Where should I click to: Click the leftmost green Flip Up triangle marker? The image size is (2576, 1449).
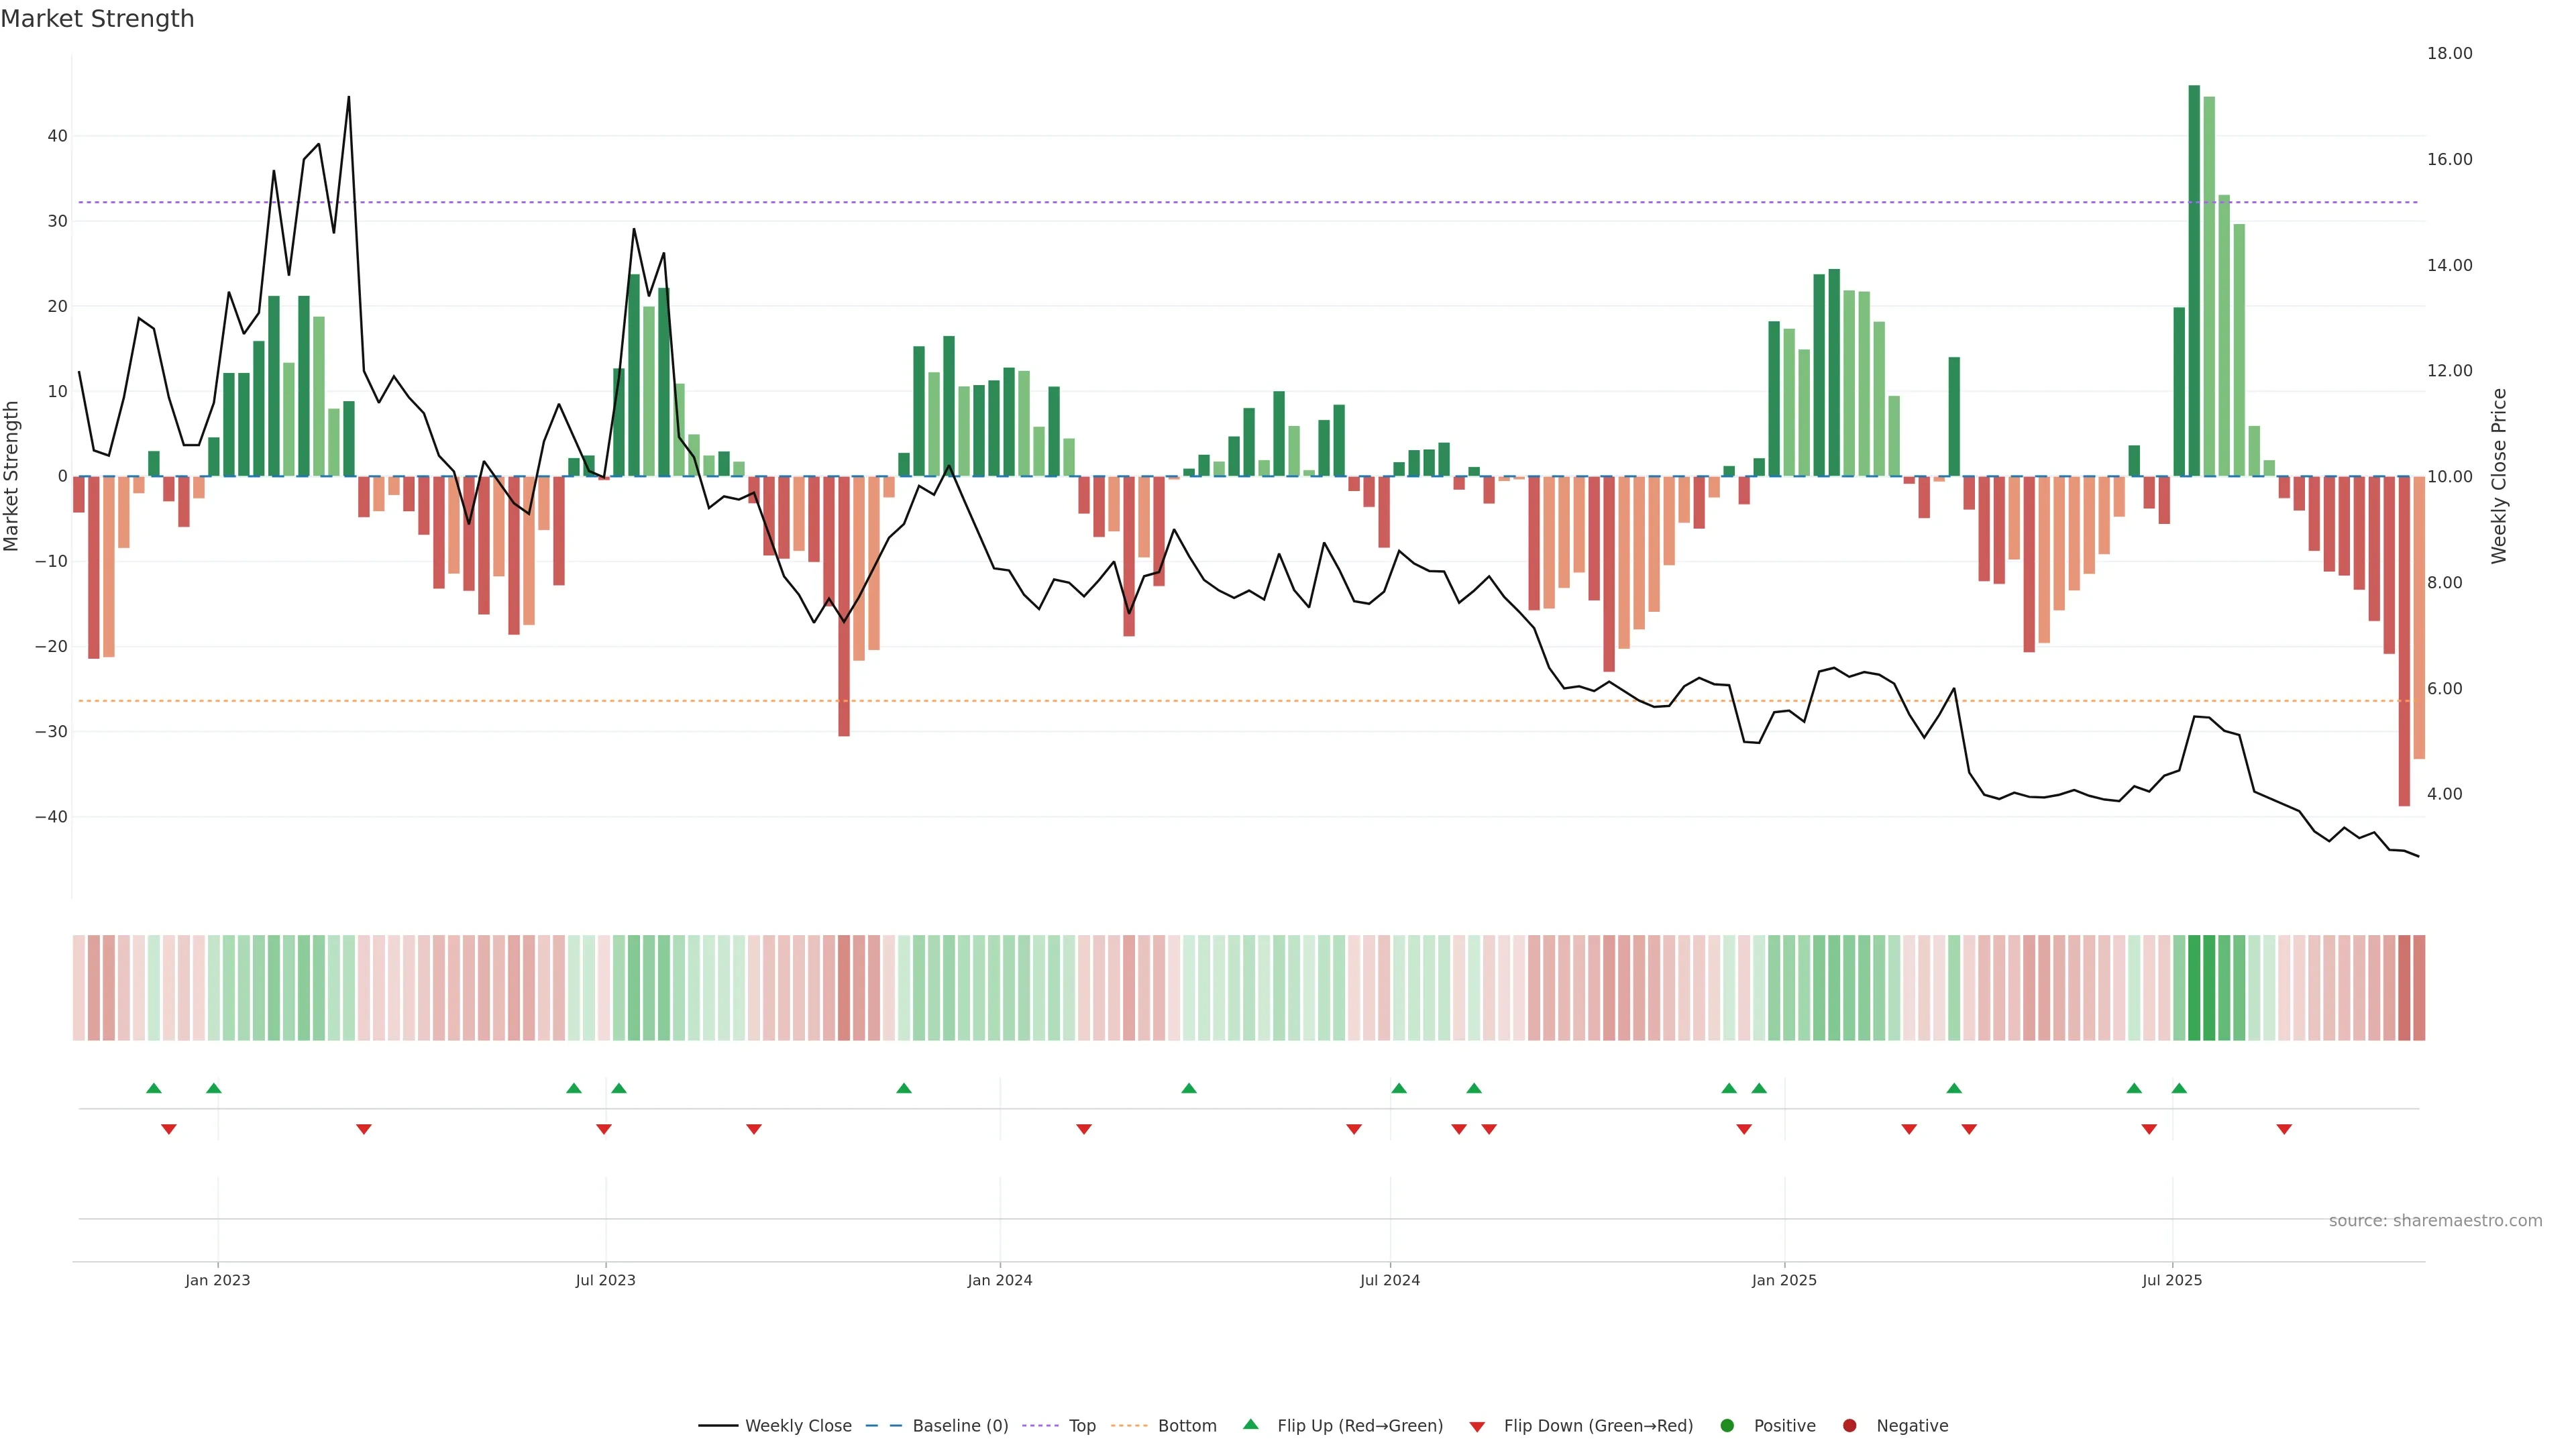coord(153,1088)
